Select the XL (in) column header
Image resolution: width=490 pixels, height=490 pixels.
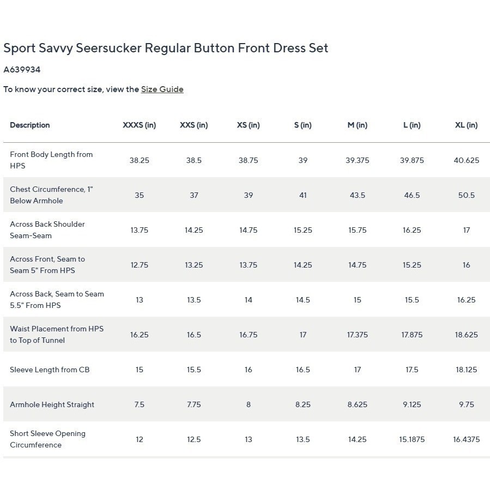click(x=466, y=125)
